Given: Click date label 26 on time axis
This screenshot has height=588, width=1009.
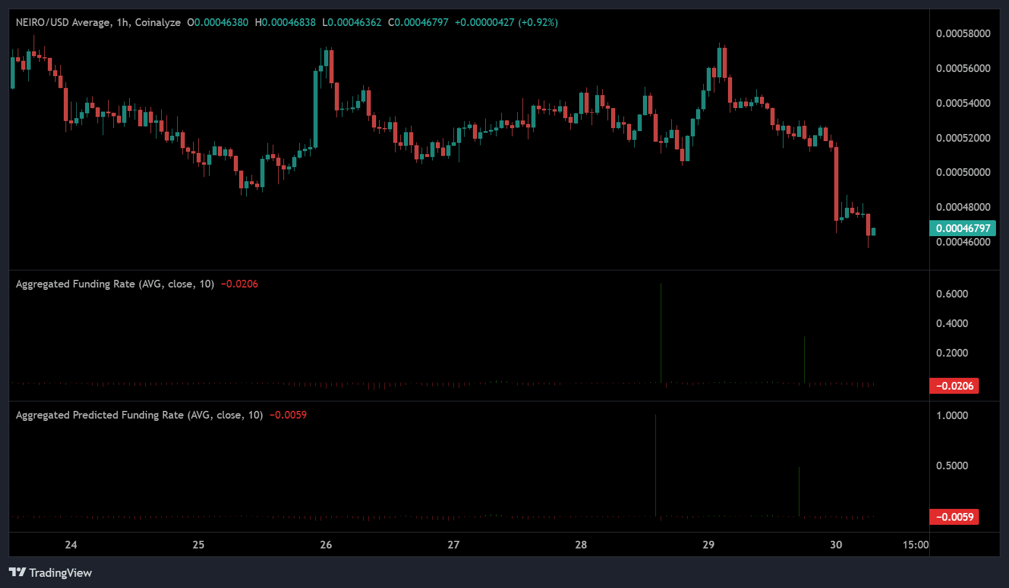Looking at the screenshot, I should pos(326,545).
